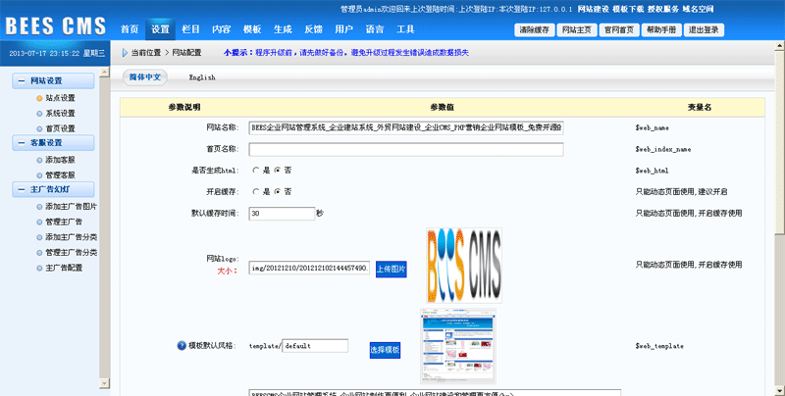Click the sidebar scrollbar up arrow
785x396 pixels.
104,72
